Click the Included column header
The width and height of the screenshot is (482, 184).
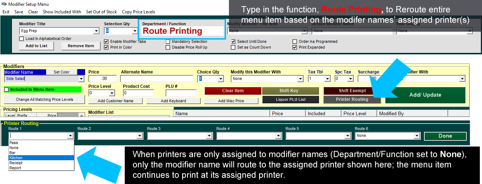[323, 113]
